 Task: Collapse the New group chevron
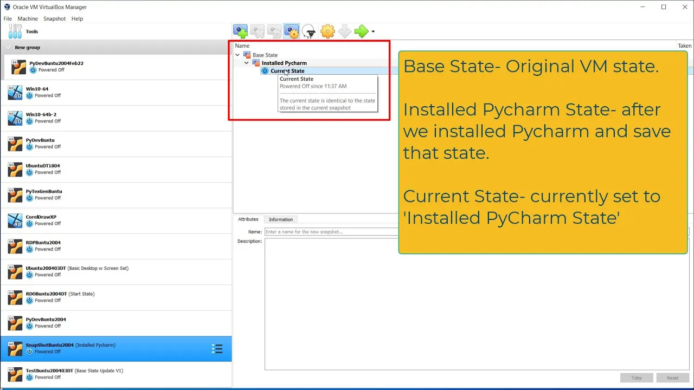coord(8,48)
